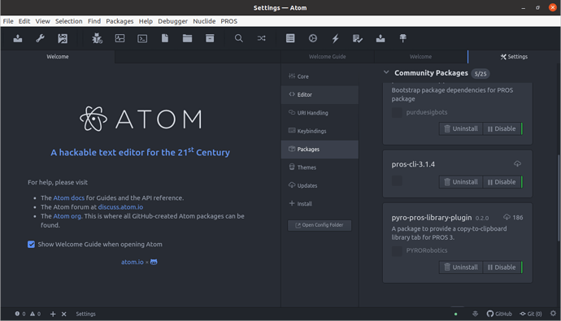Click the PYRORobotics author name
Viewport: 561px width, 321px height.
[427, 250]
